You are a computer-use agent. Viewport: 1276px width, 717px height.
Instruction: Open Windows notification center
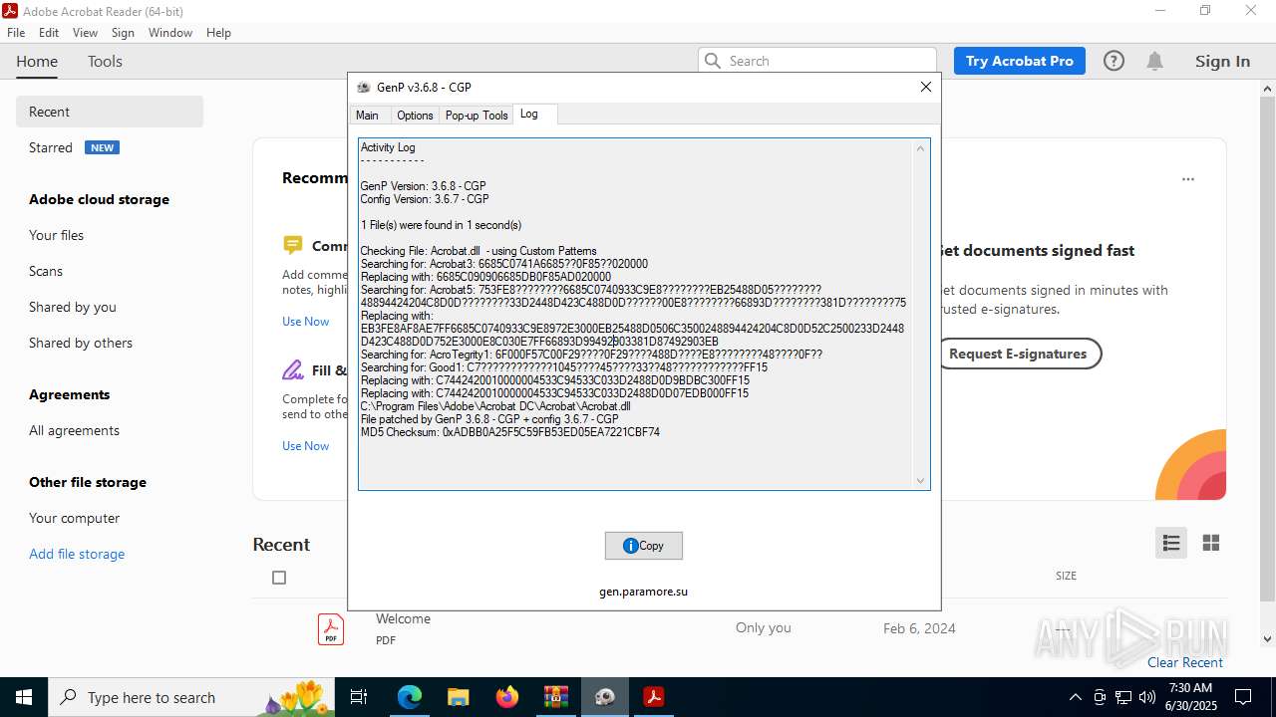pyautogui.click(x=1243, y=697)
